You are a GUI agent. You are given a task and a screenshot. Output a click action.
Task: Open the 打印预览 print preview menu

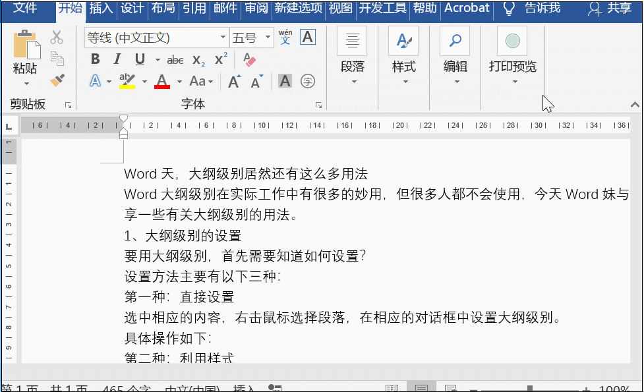tap(513, 56)
